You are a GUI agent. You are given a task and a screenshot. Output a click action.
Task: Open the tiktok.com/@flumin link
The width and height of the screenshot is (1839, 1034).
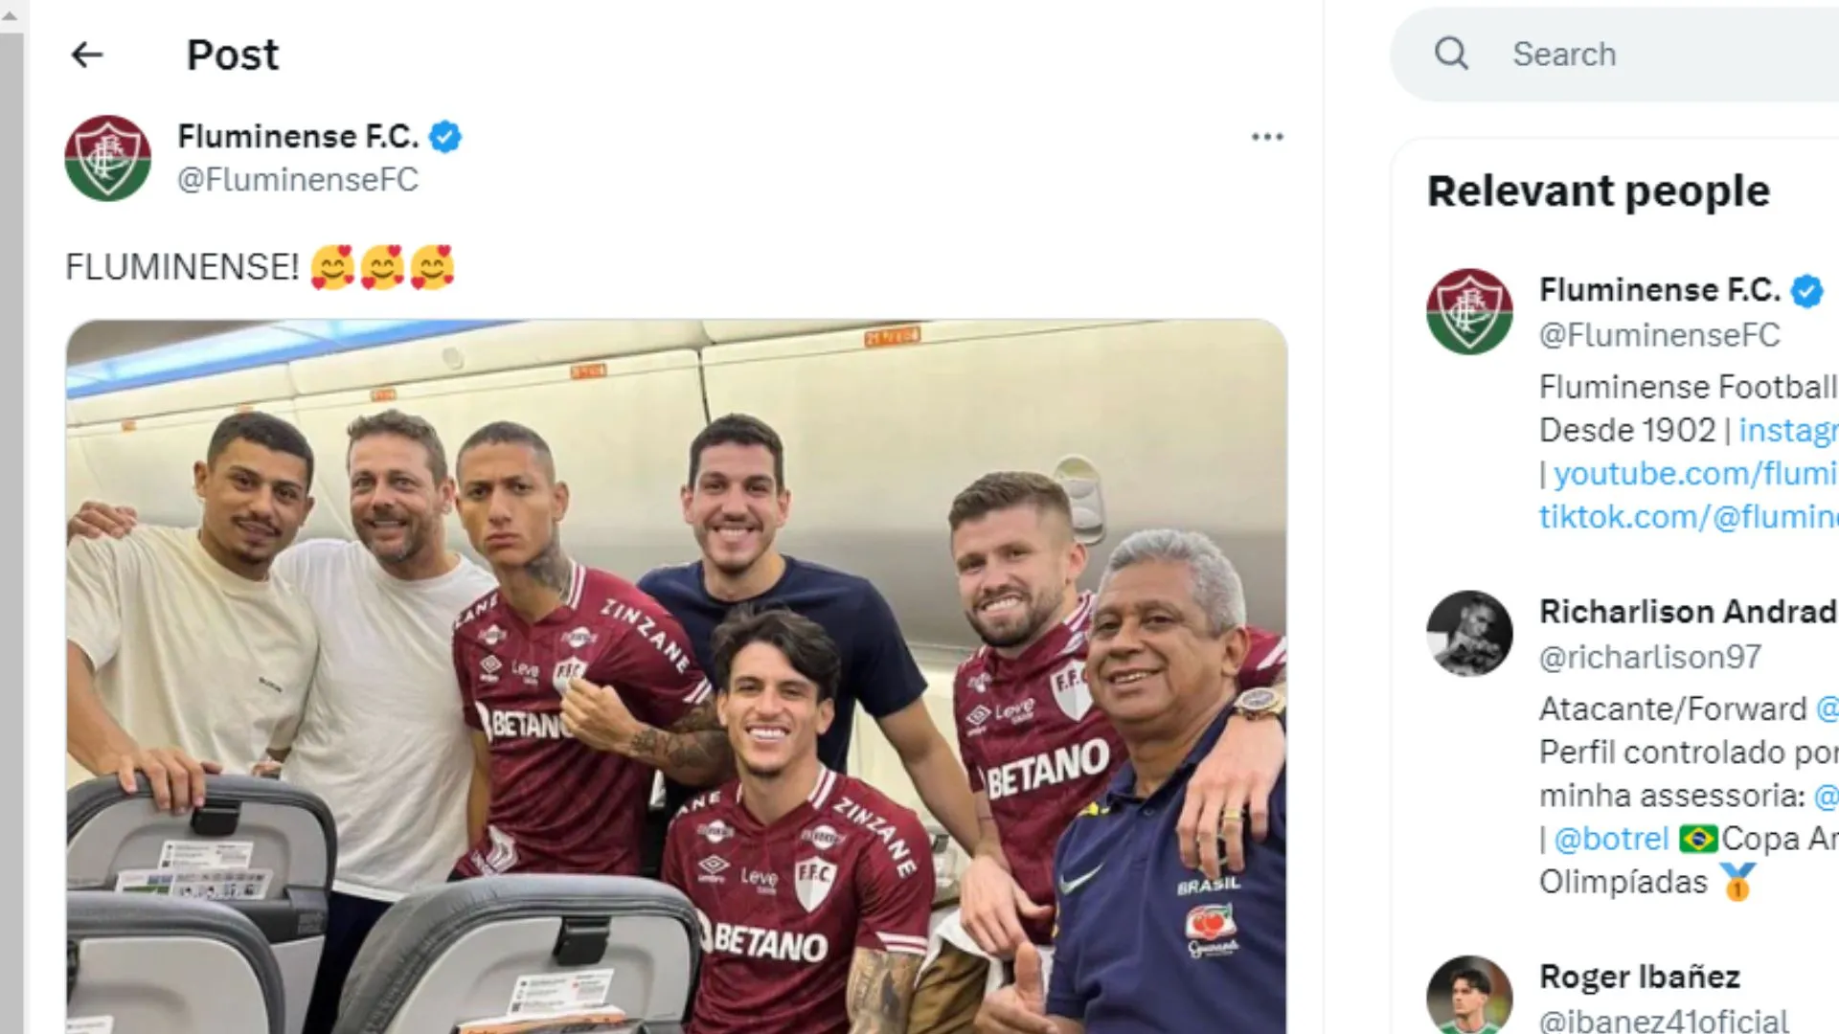click(1689, 517)
